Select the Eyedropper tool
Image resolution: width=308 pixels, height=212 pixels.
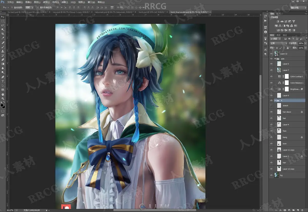point(3,38)
